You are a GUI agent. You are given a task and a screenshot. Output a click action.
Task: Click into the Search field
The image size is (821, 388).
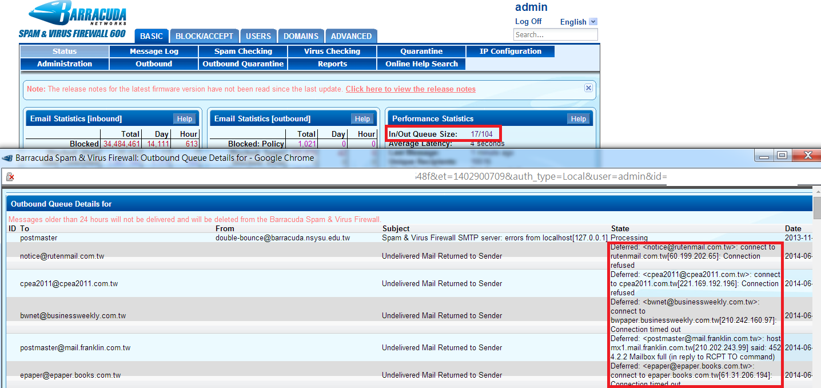556,34
